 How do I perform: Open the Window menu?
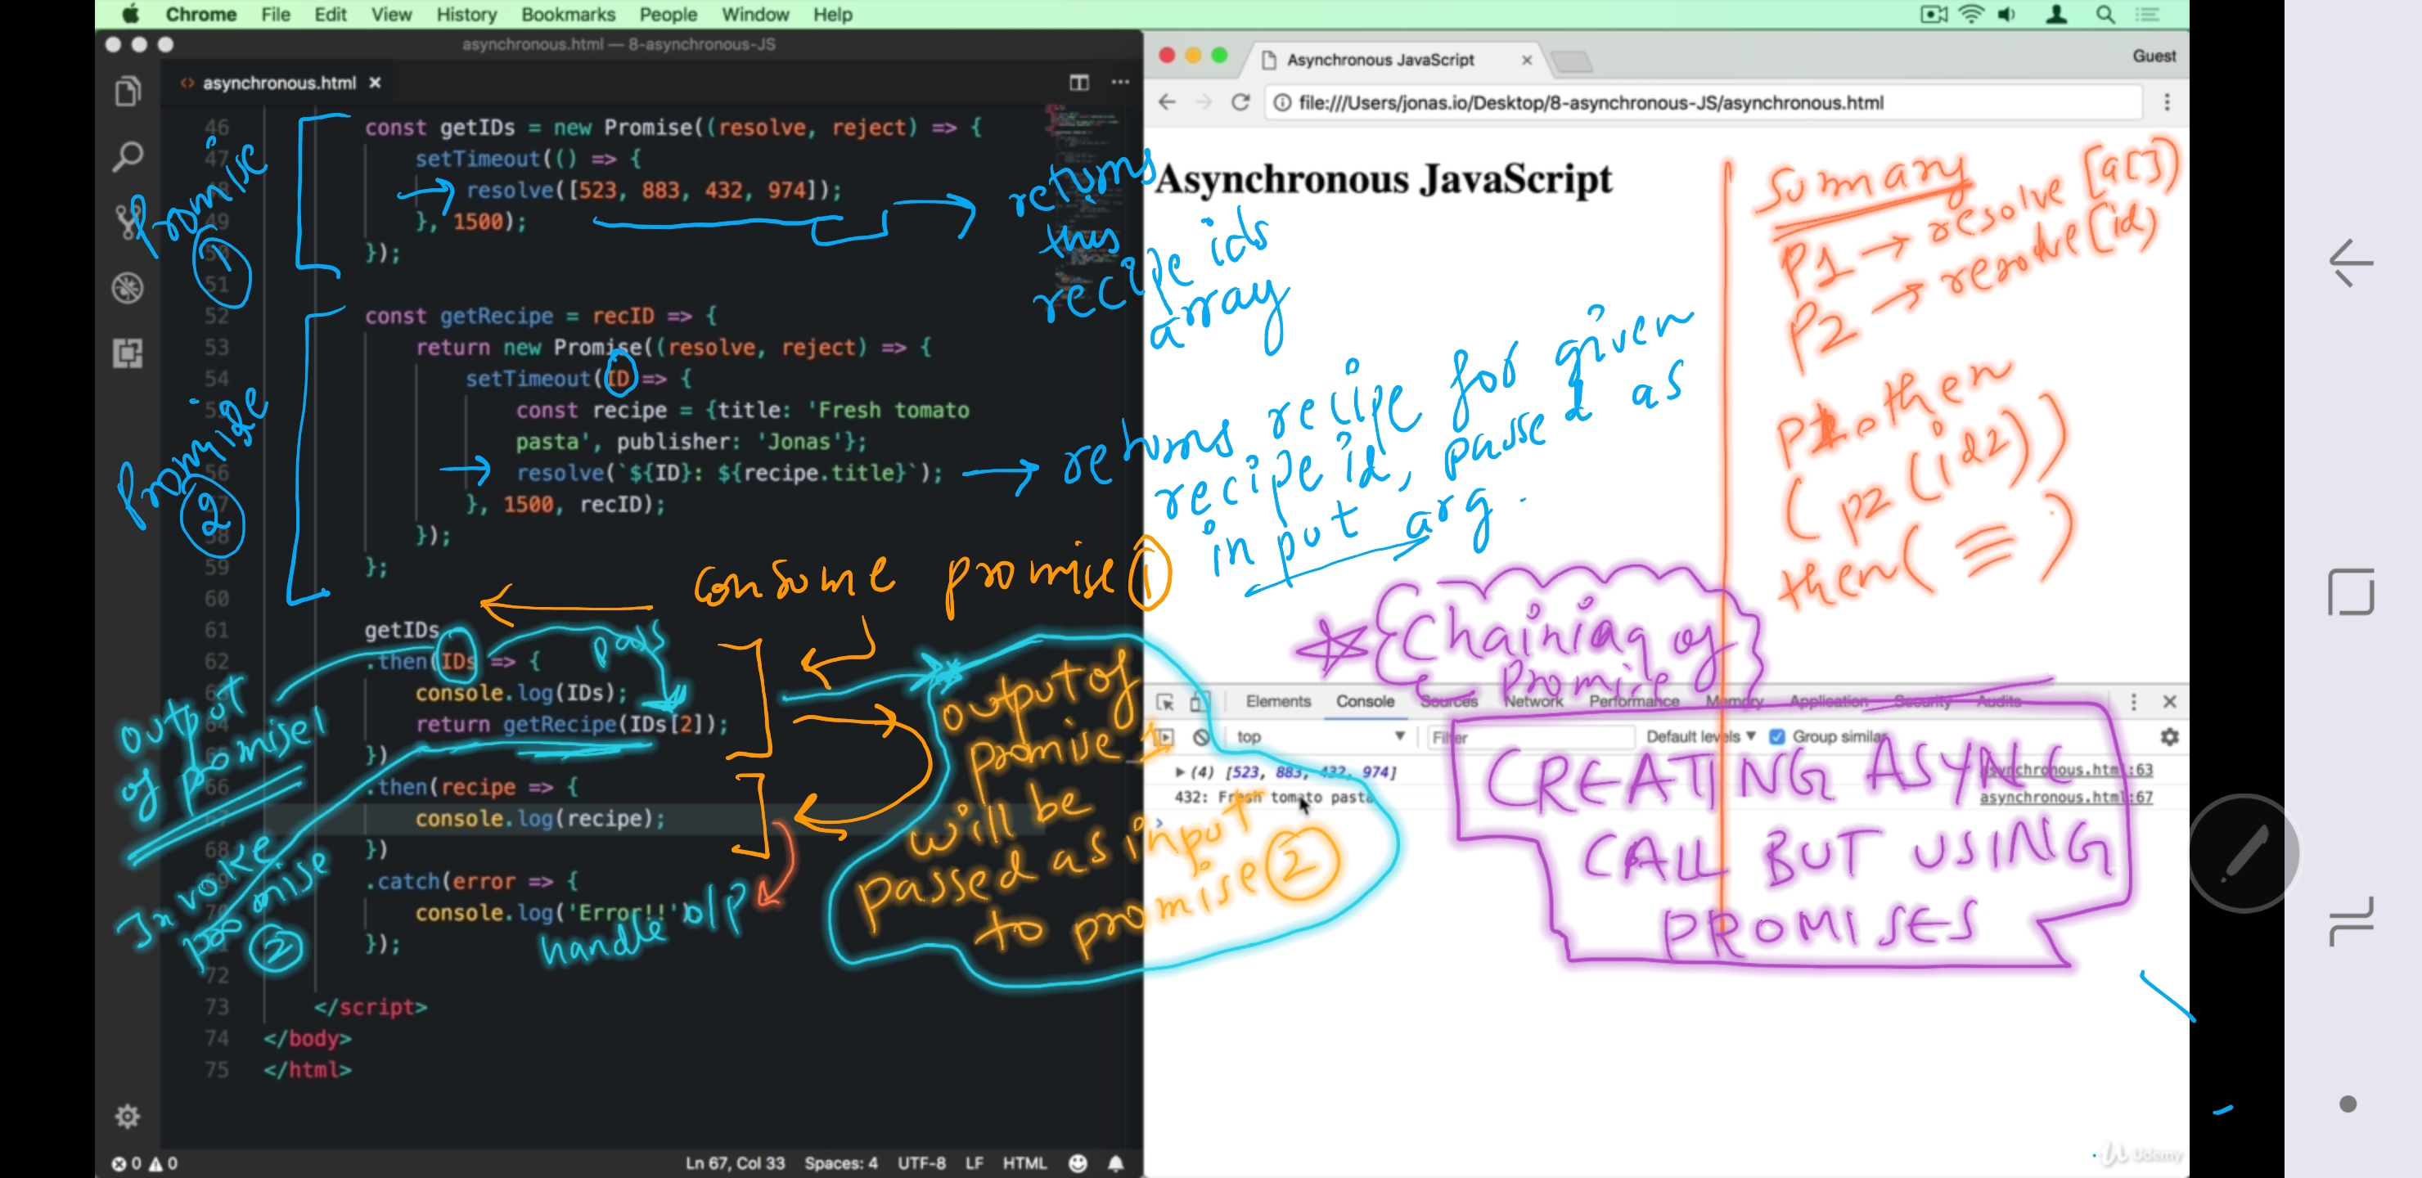click(755, 14)
